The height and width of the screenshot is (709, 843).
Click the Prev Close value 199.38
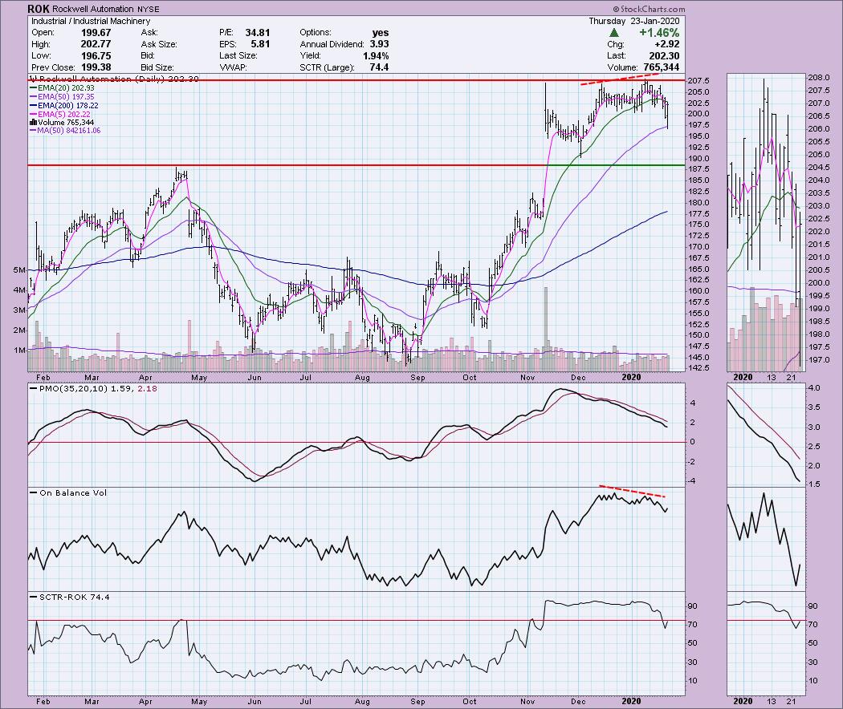(96, 67)
